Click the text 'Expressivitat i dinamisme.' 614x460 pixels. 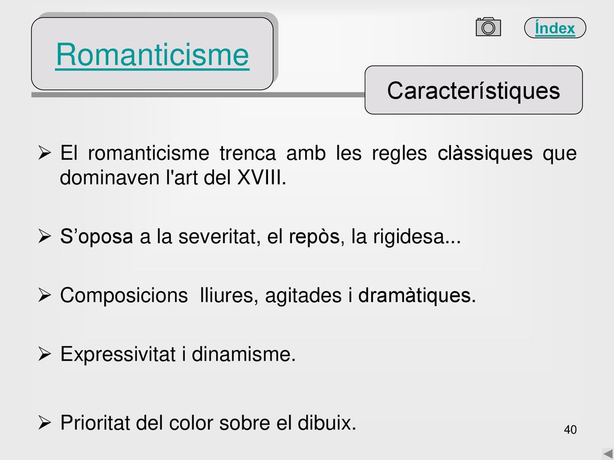tap(177, 354)
